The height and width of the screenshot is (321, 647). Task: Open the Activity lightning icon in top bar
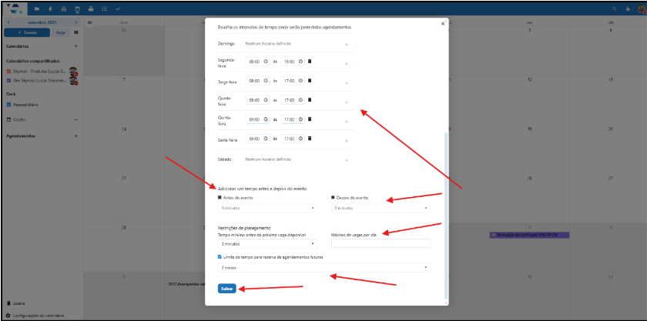[50, 8]
